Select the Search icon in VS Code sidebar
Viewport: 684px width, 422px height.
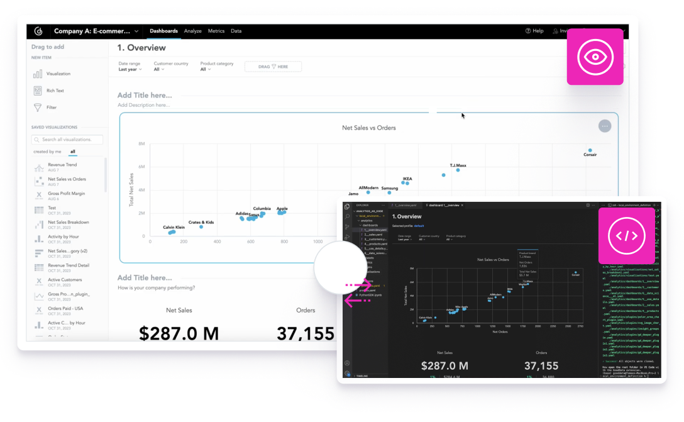pos(347,216)
